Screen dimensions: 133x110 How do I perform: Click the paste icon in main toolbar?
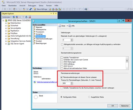click(x=70, y=9)
